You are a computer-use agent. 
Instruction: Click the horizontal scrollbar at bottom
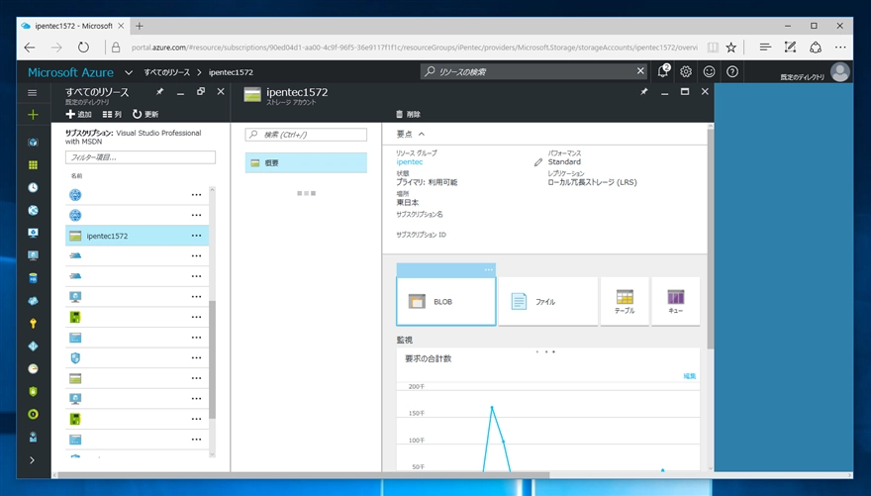pyautogui.click(x=304, y=475)
